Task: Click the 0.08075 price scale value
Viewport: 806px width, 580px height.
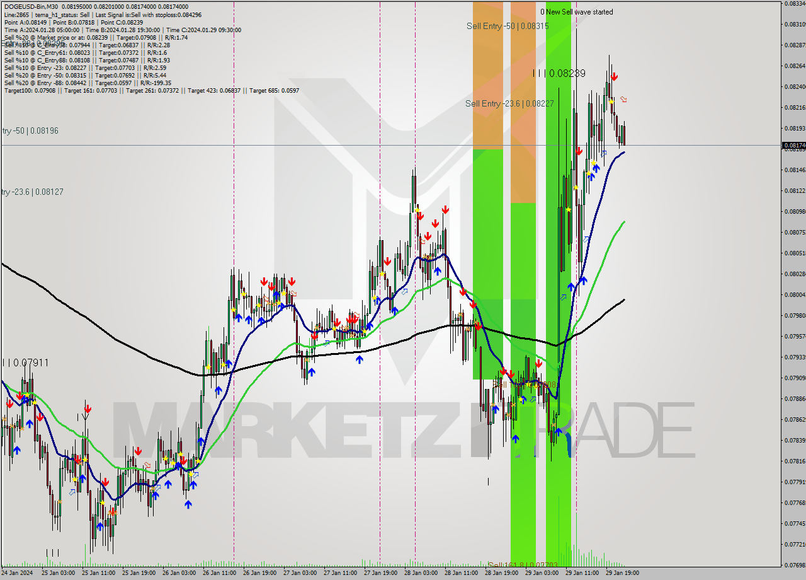Action: (x=794, y=232)
